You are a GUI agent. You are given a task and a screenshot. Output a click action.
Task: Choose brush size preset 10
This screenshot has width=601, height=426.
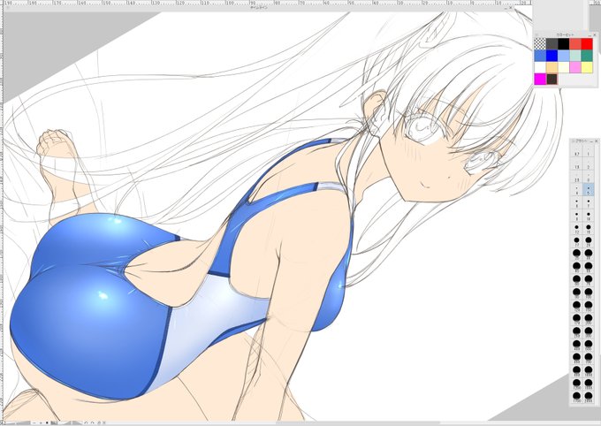[589, 216]
